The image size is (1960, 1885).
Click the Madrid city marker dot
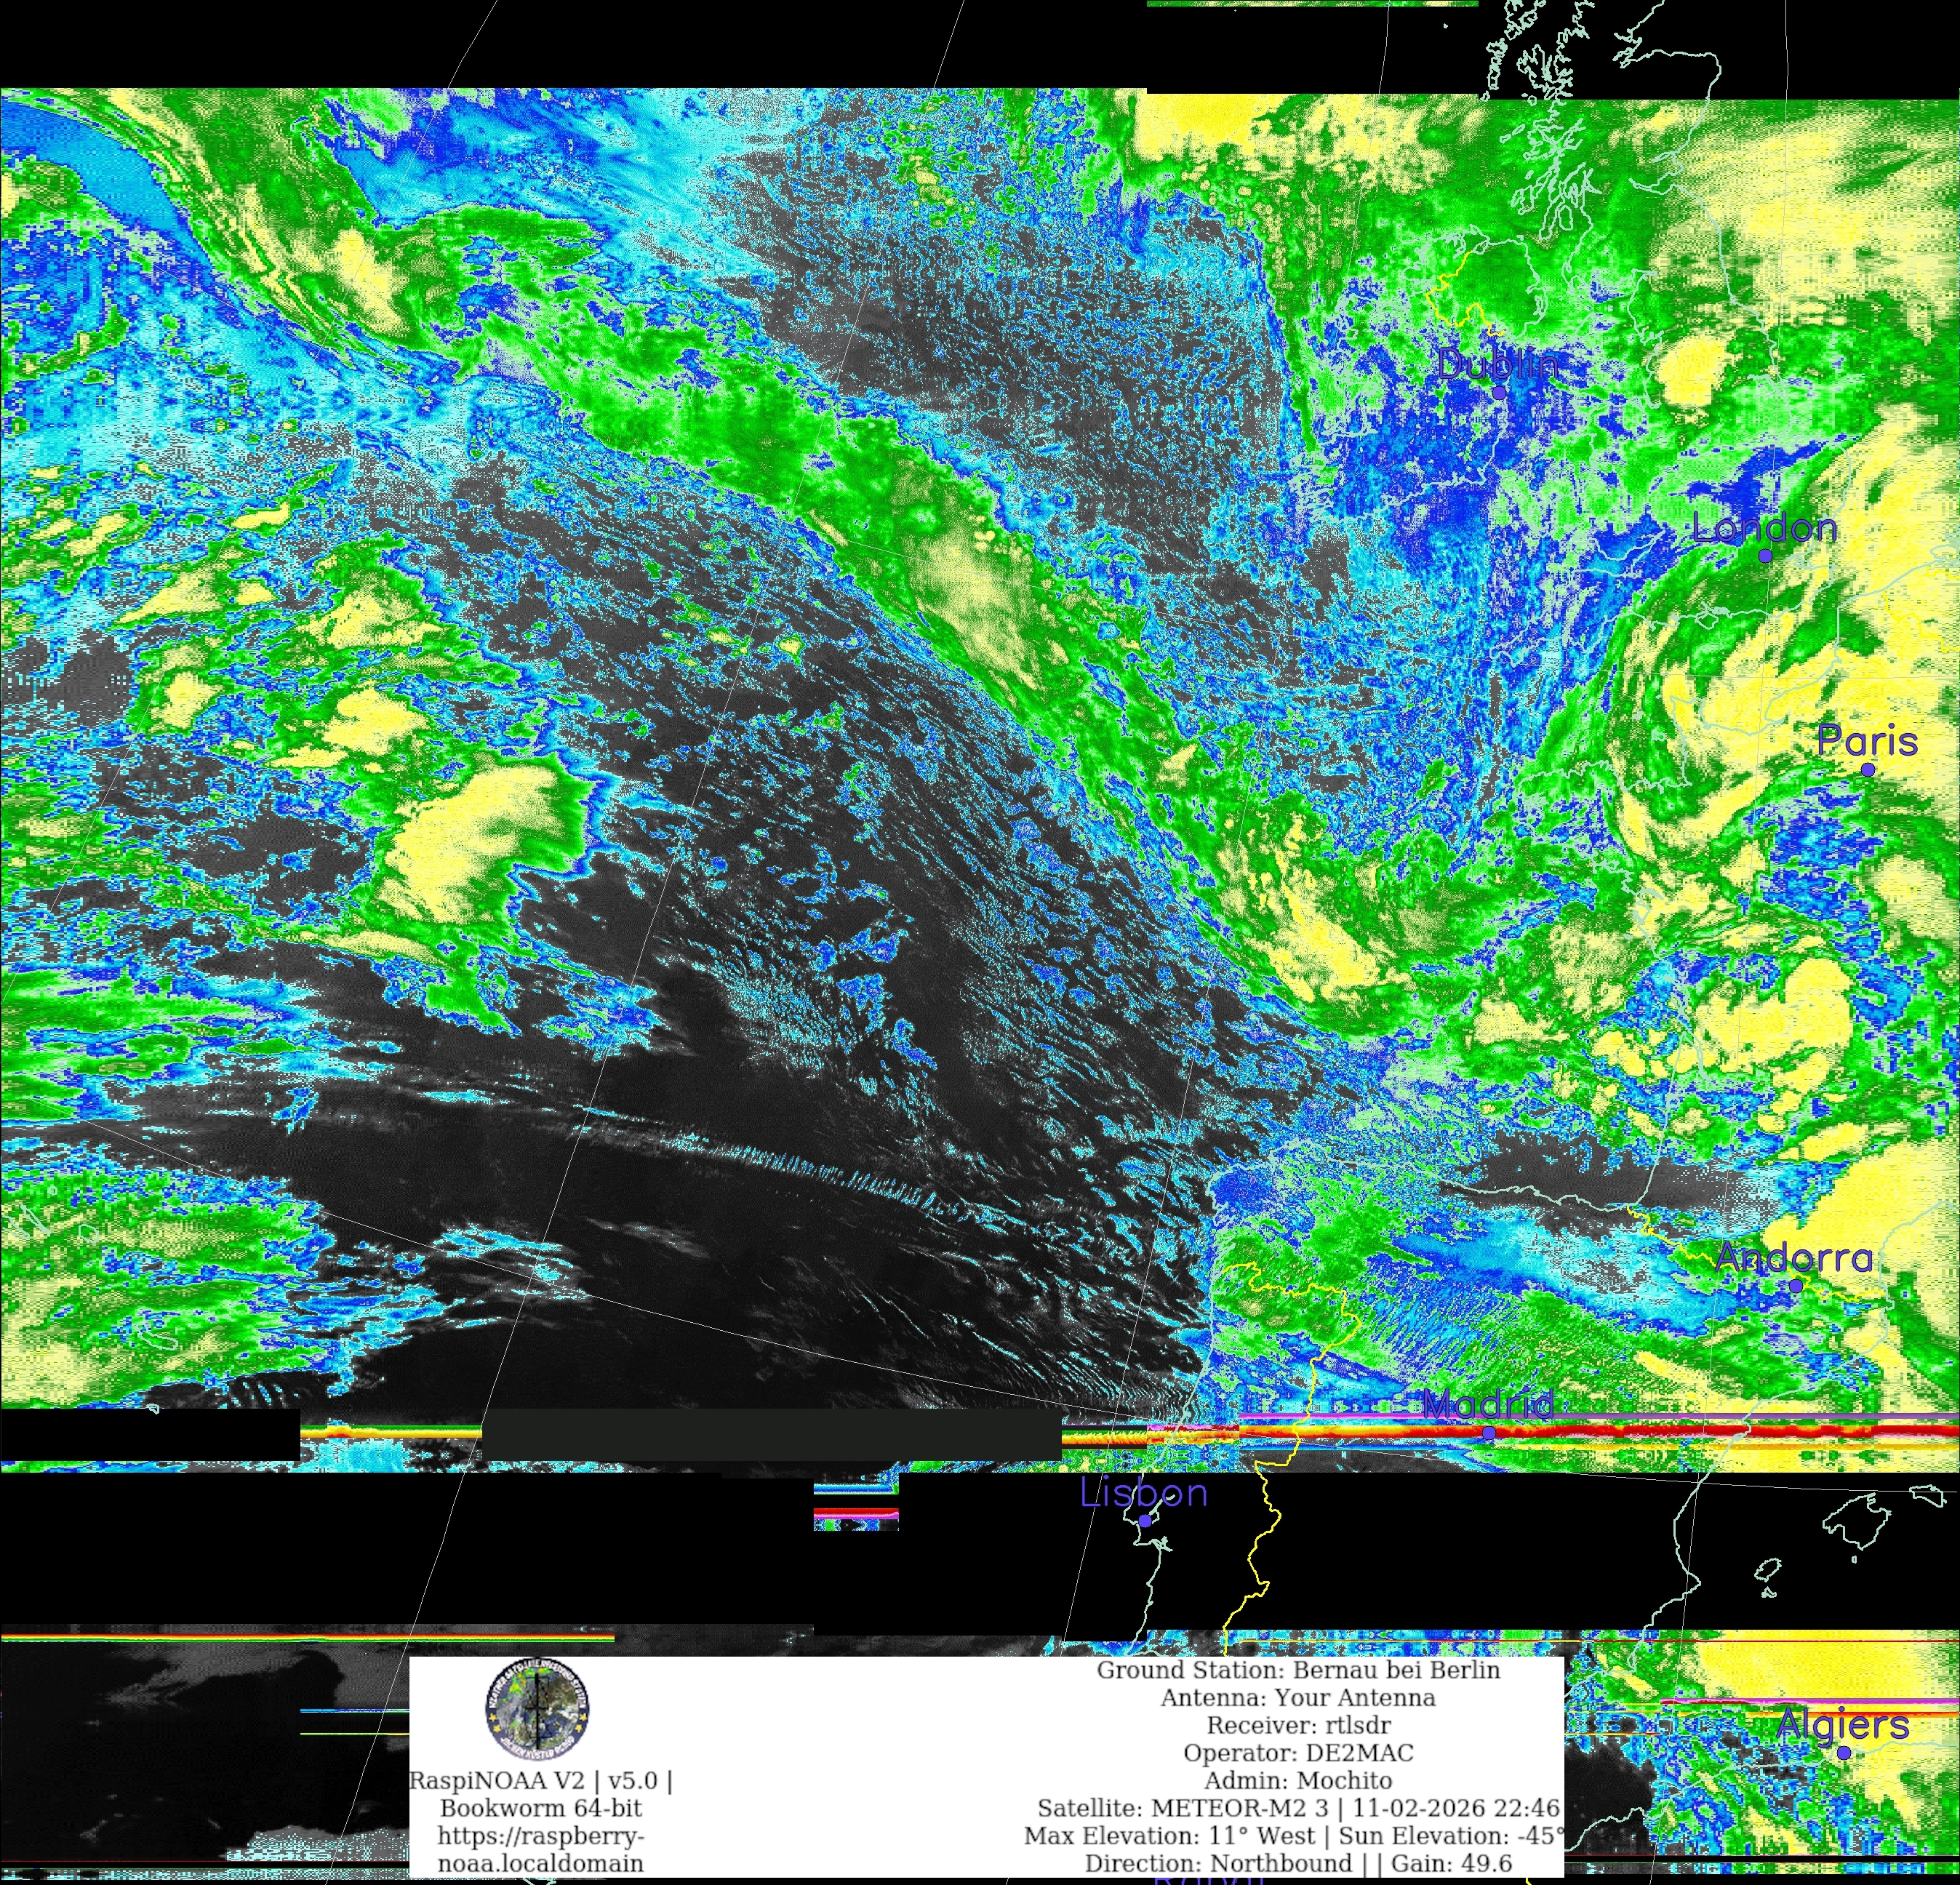(x=1489, y=1433)
